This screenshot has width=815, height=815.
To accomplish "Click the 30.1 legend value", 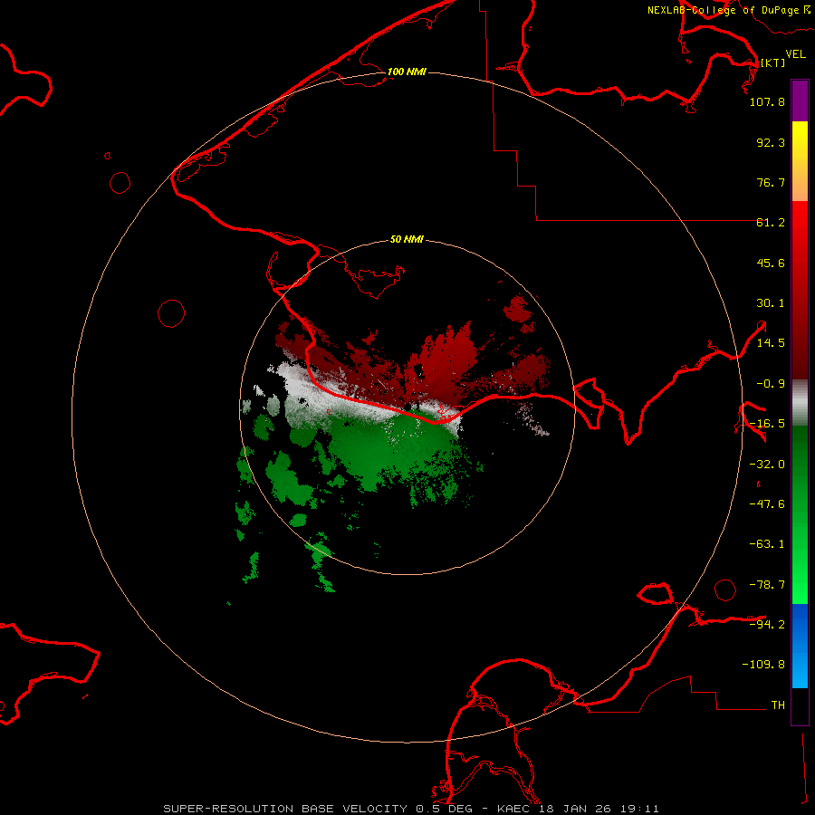I will [x=771, y=303].
